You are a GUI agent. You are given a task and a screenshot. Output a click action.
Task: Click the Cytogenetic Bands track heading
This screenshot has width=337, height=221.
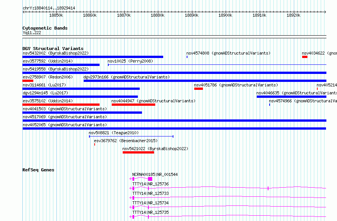pos(45,28)
